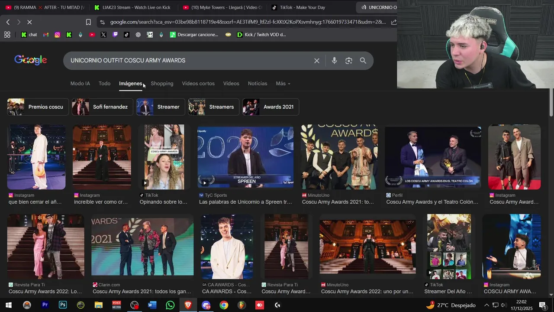The width and height of the screenshot is (554, 312).
Task: Open 'Kick / Twitch VOD d...' bookmark
Action: [261, 35]
